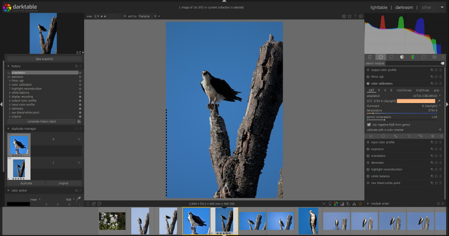
Task: Collapse the duplicate manager panel
Action: [x=8, y=129]
